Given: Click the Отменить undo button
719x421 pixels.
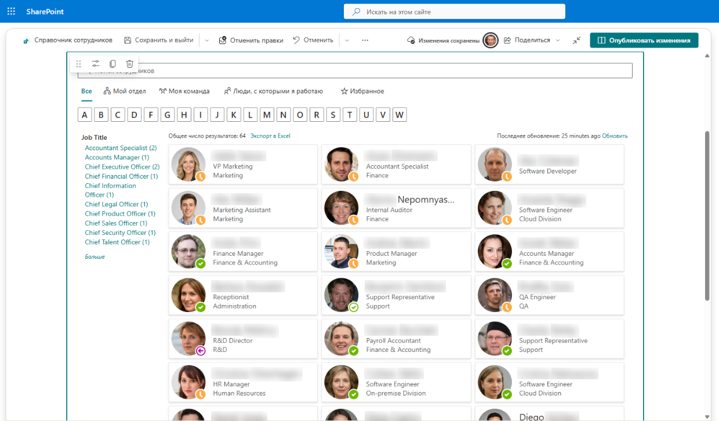Looking at the screenshot, I should (313, 40).
